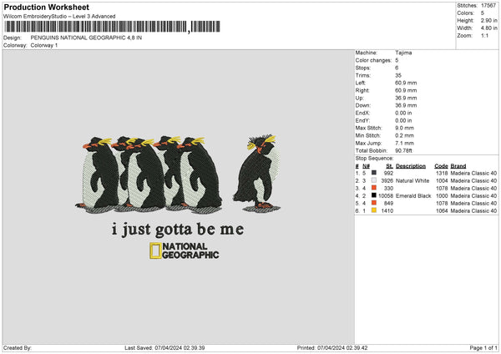Image resolution: width=501 pixels, height=354 pixels.
Task: Click thread code '1318'
Action: point(442,173)
